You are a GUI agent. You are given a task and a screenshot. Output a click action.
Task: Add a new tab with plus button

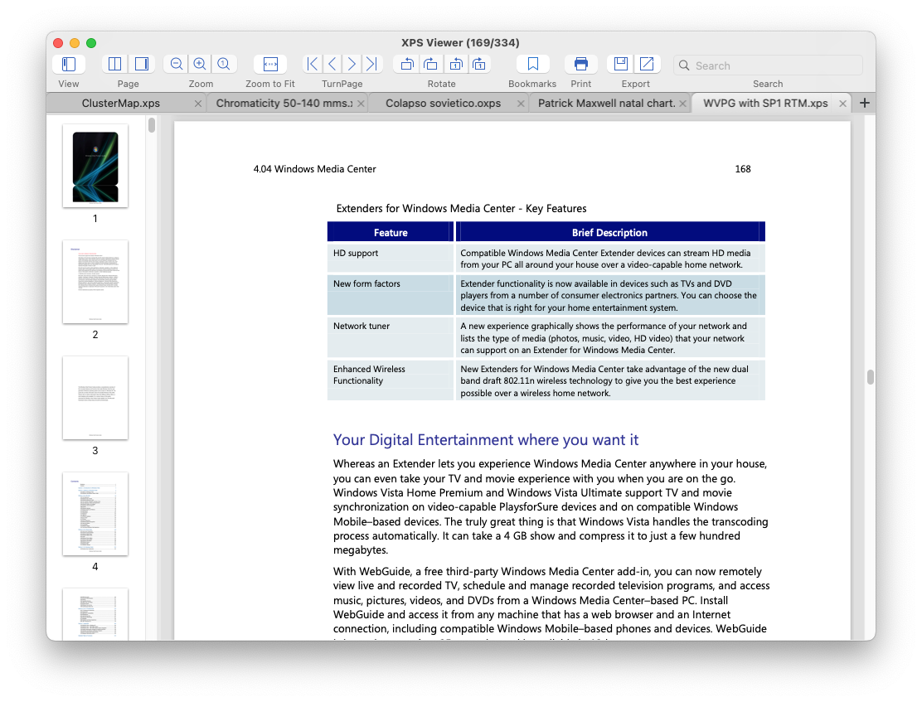[x=864, y=103]
